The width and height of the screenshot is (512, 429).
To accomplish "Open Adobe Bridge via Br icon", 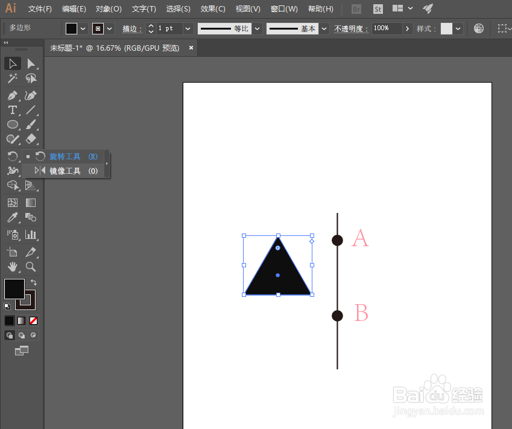I will 356,9.
